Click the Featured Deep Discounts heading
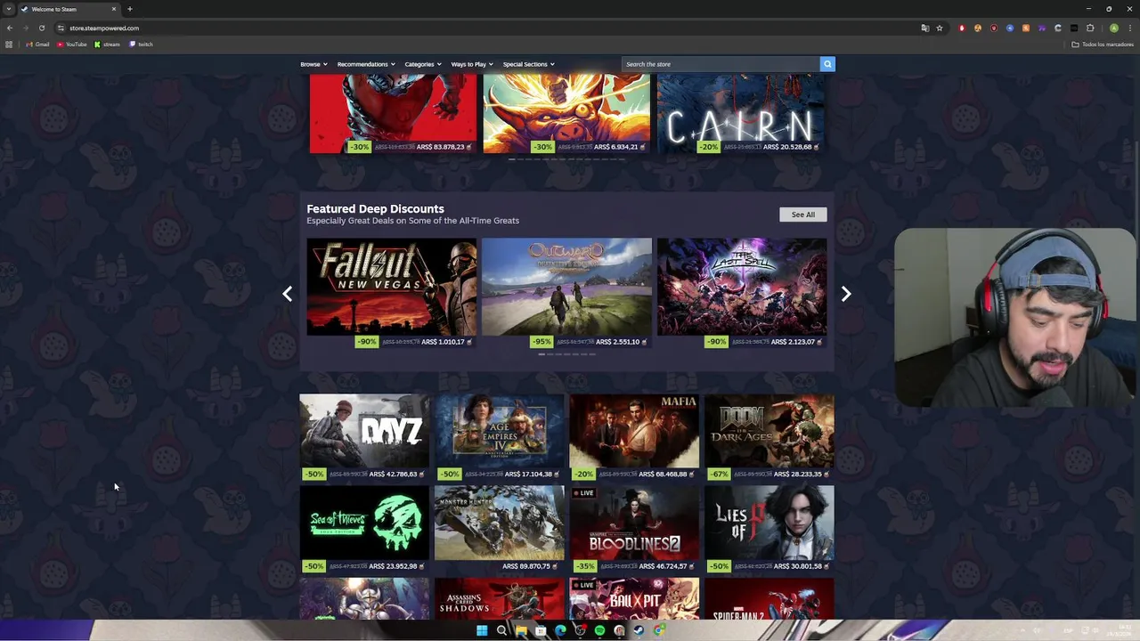1140x641 pixels. [x=375, y=208]
